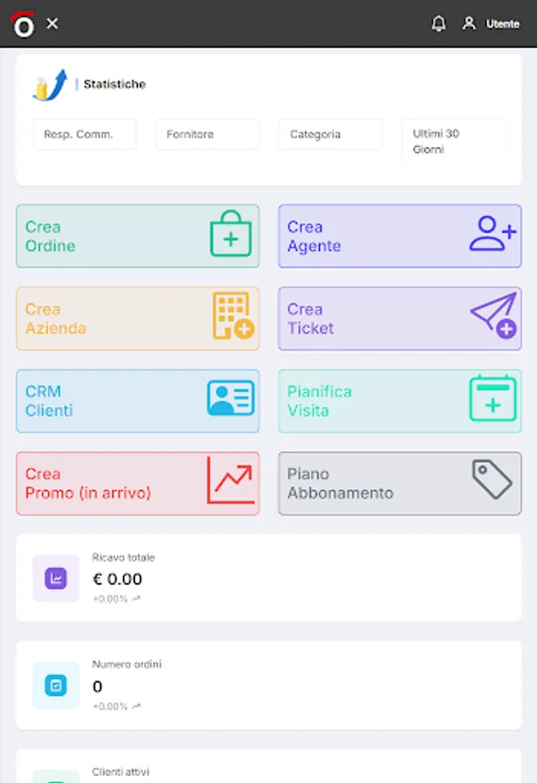Click the Statistiche heading
Viewport: 537px width, 783px height.
[114, 84]
